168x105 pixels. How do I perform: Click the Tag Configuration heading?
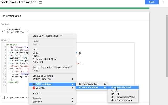[11, 16]
